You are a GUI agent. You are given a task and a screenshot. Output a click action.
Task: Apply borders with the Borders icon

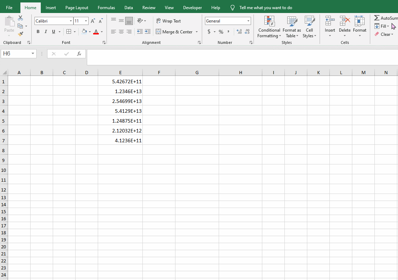pos(69,32)
